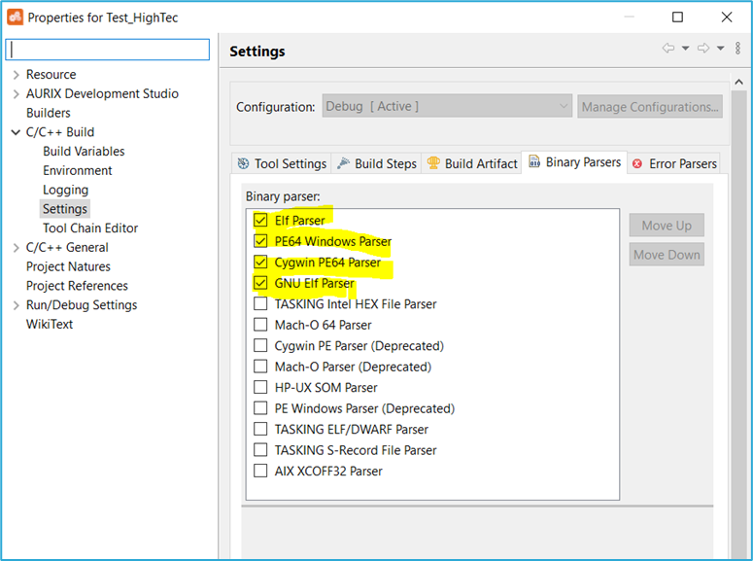Click the Error Parsers red icon
Image resolution: width=753 pixels, height=561 pixels.
tap(637, 164)
